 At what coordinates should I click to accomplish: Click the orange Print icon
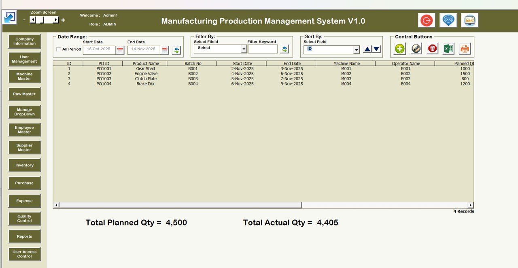point(465,49)
